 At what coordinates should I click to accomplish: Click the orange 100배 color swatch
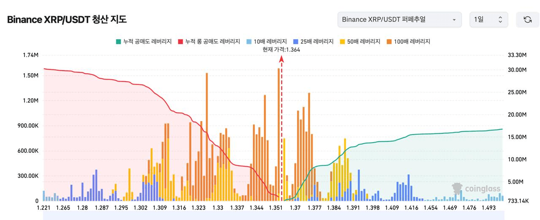pos(389,42)
